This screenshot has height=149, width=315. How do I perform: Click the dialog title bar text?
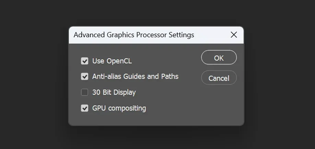click(134, 35)
